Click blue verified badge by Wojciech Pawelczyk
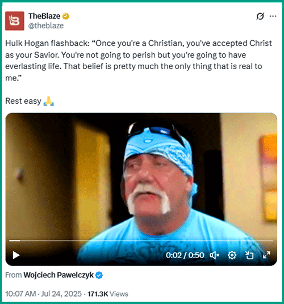 point(99,275)
